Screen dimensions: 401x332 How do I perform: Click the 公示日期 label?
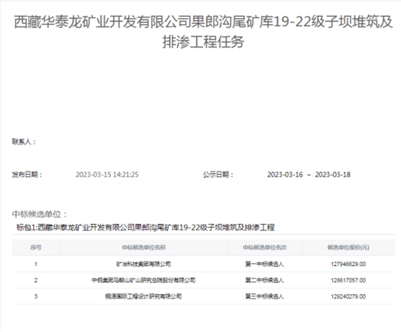tap(218, 175)
